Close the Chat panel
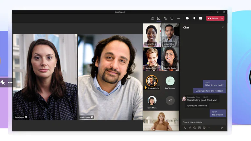Image resolution: width=251 pixels, height=141 pixels. click(223, 27)
